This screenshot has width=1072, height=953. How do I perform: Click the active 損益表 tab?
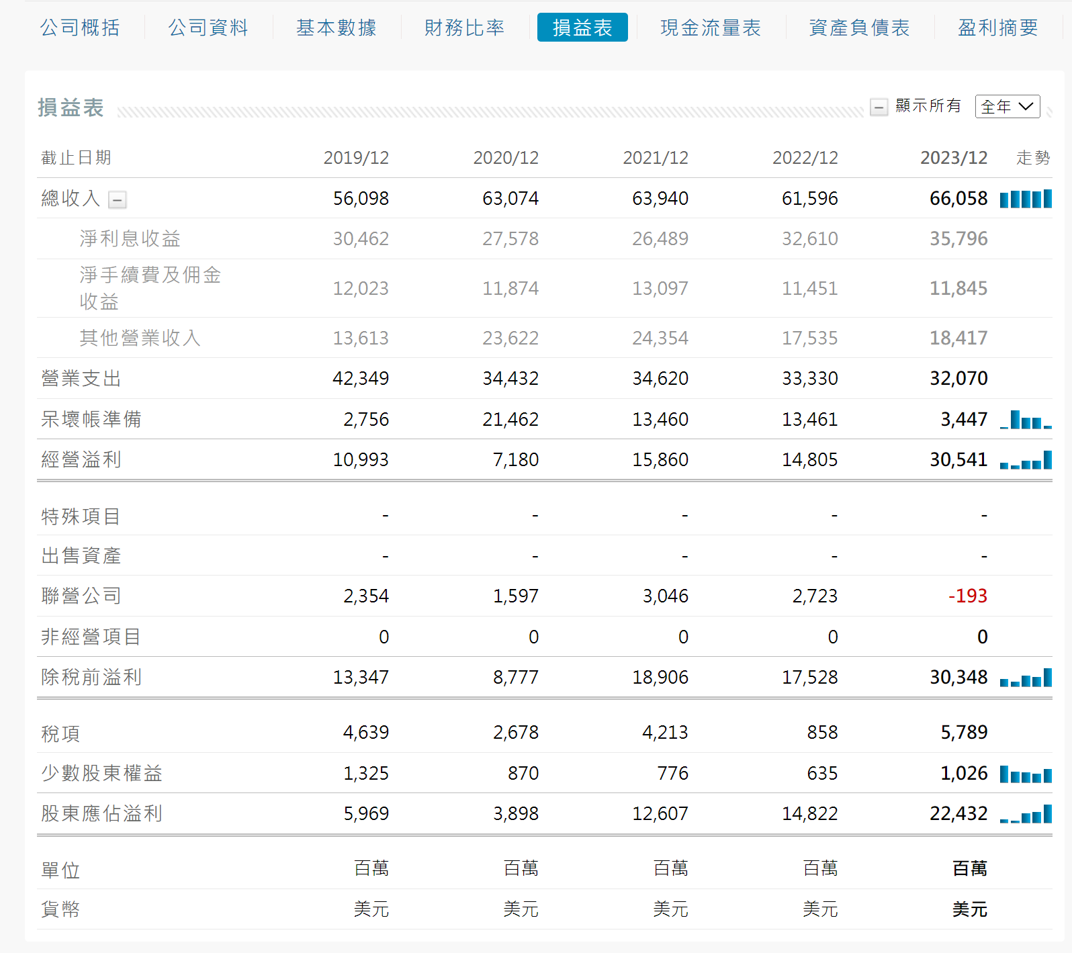click(x=582, y=28)
